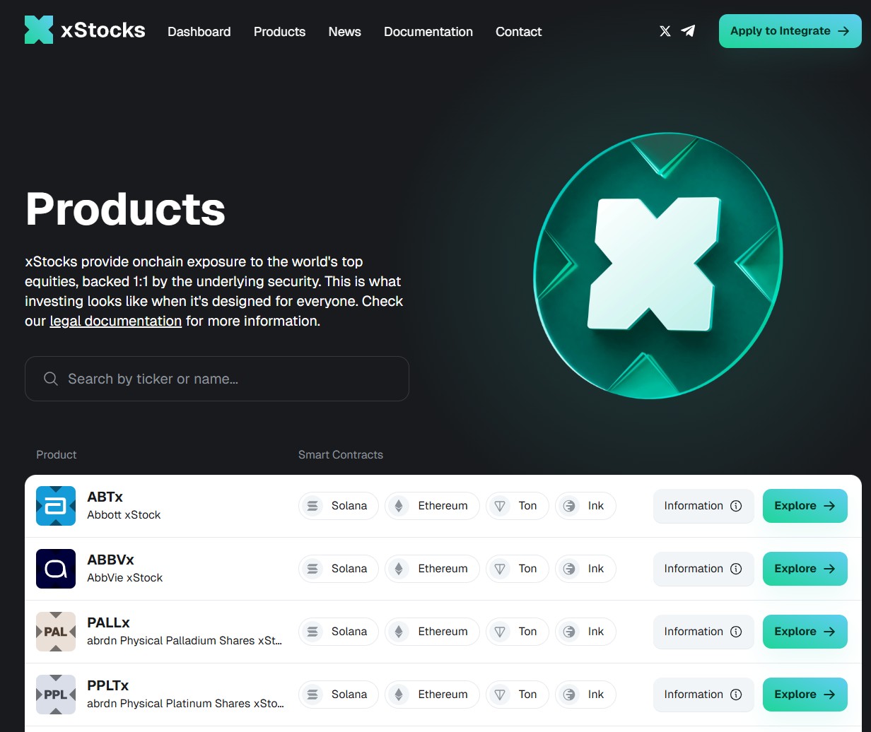Screen dimensions: 871x732
Task: Click the xStocks logo icon
Action: (x=39, y=30)
